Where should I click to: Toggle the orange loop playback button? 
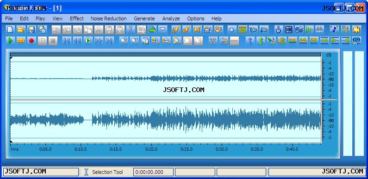(x=21, y=41)
